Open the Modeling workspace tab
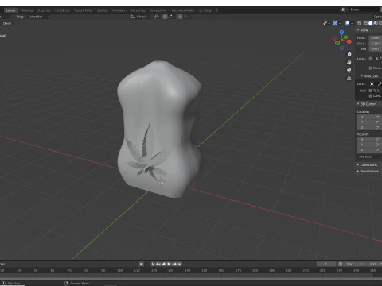 click(26, 10)
